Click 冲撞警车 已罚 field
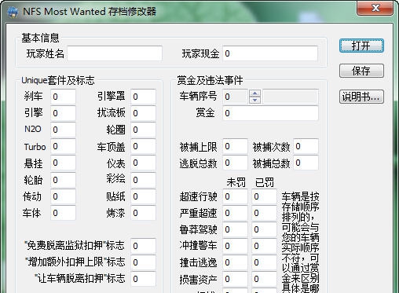The width and height of the screenshot is (399, 293). point(264,246)
